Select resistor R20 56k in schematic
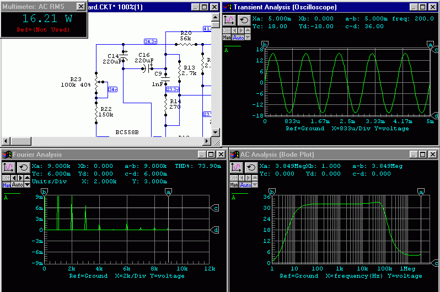 pyautogui.click(x=186, y=44)
